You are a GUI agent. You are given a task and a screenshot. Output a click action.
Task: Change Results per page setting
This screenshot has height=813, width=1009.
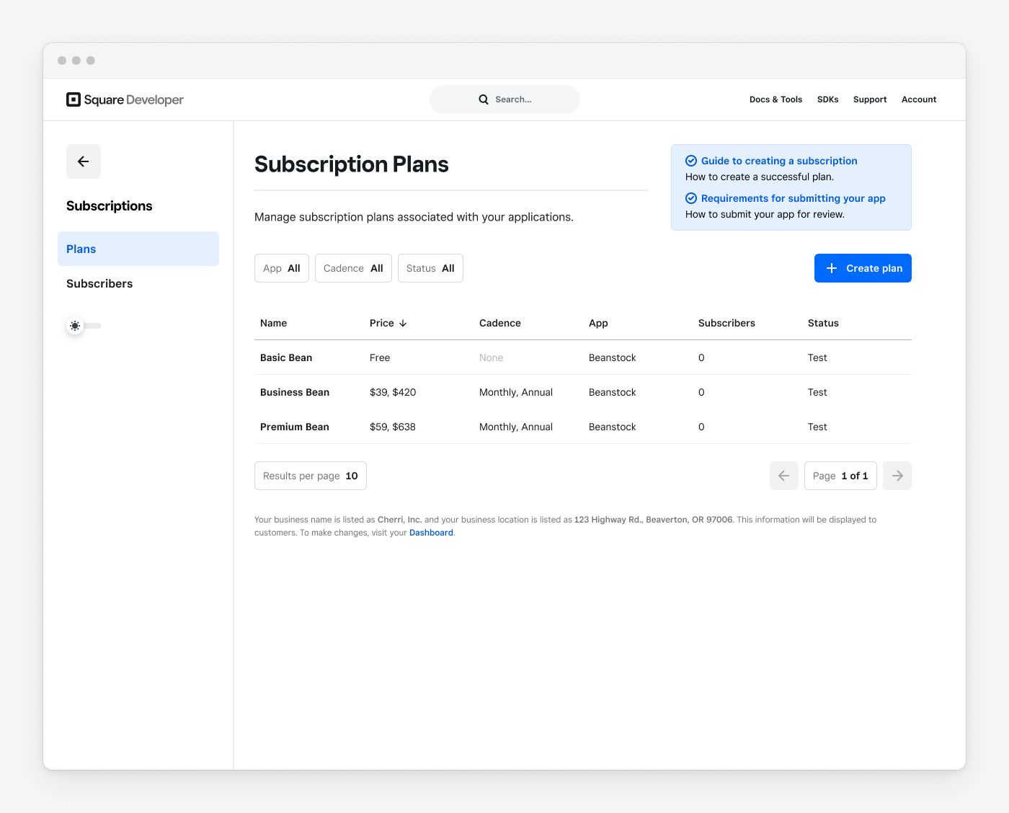pyautogui.click(x=311, y=476)
